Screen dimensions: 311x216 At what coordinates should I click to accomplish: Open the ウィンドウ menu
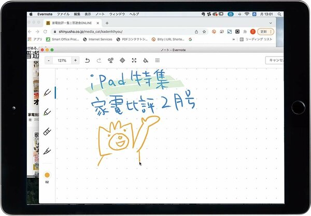coord(117,15)
